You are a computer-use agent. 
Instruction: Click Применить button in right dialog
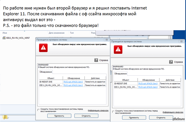(x=134, y=118)
